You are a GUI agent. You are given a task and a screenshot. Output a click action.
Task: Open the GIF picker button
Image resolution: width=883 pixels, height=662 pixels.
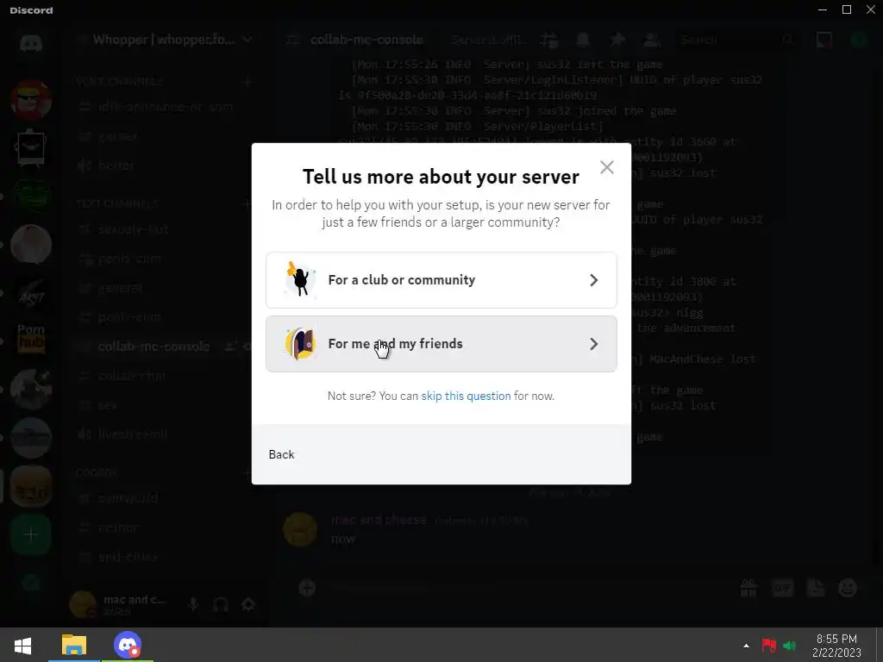click(782, 588)
